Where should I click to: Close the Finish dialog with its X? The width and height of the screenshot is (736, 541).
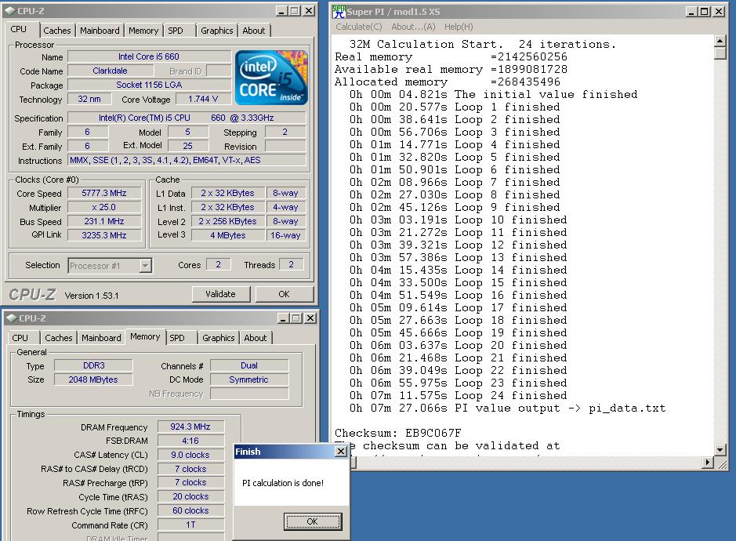point(341,452)
